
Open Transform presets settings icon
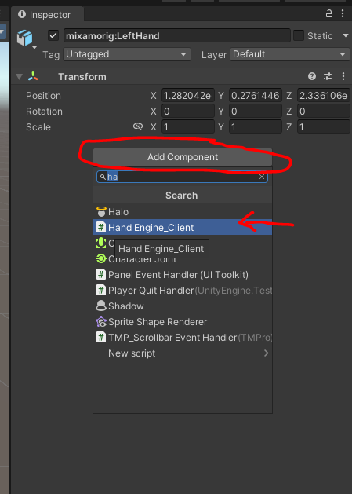tap(328, 76)
